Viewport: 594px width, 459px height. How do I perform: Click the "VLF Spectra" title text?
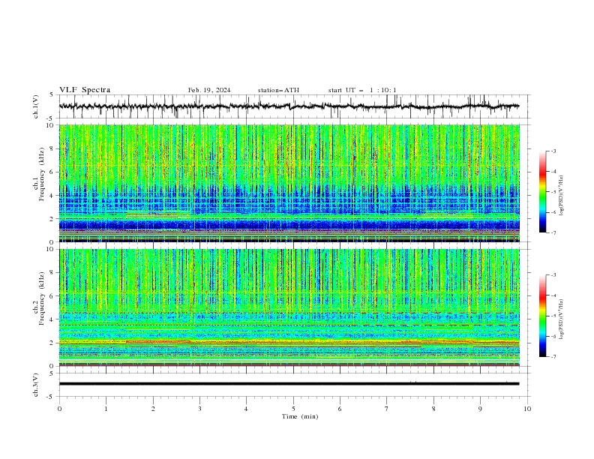point(85,90)
